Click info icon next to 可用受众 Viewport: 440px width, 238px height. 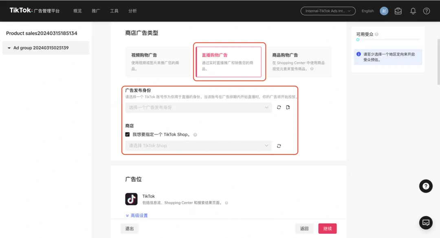click(376, 34)
